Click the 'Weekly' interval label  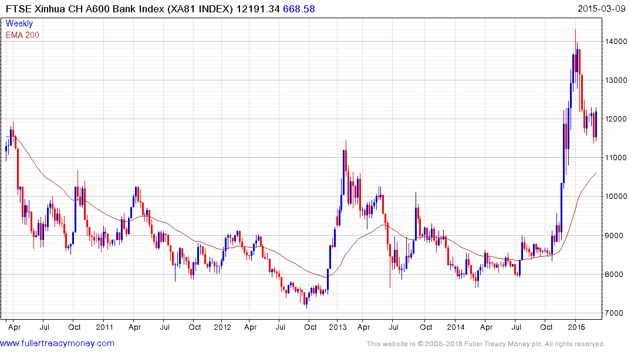pos(19,23)
